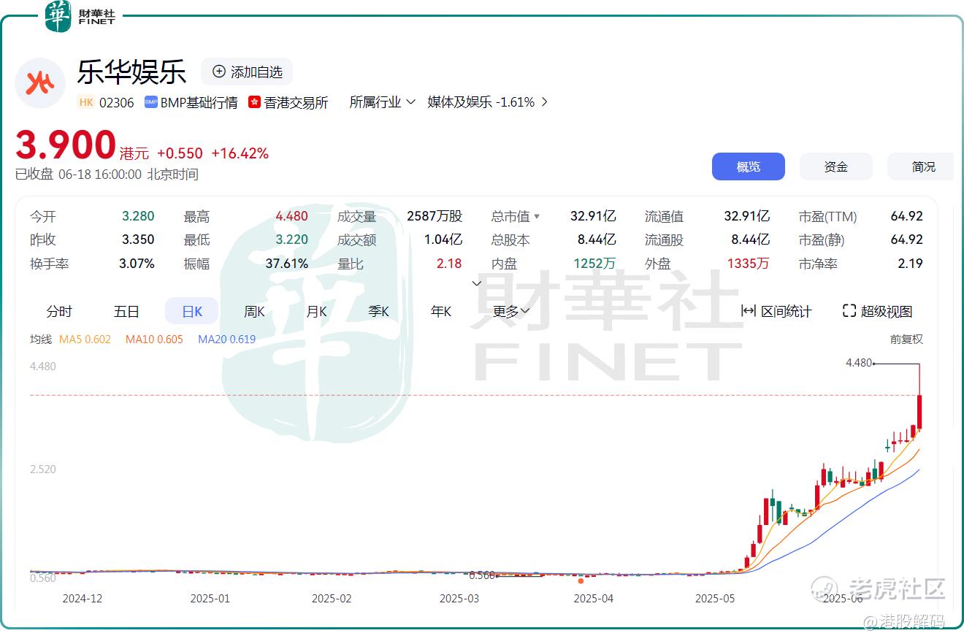Click the 香港交易所 exchange icon
Screen dimensions: 964x644
255,102
